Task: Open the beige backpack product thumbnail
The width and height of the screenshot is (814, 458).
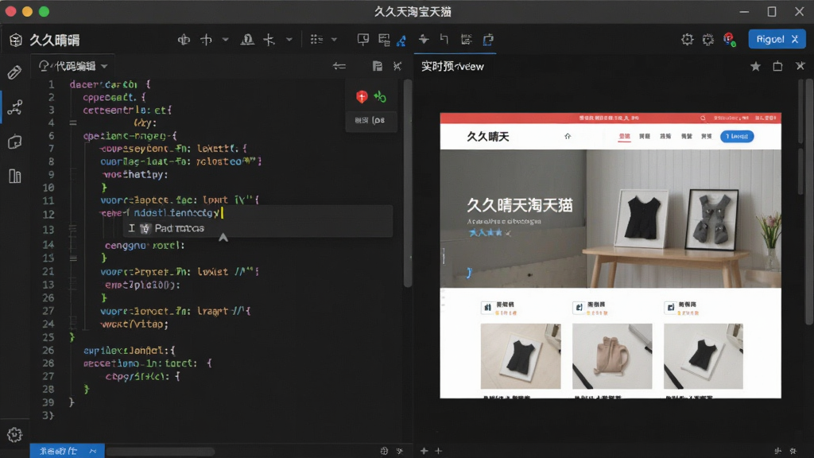Action: coord(612,356)
